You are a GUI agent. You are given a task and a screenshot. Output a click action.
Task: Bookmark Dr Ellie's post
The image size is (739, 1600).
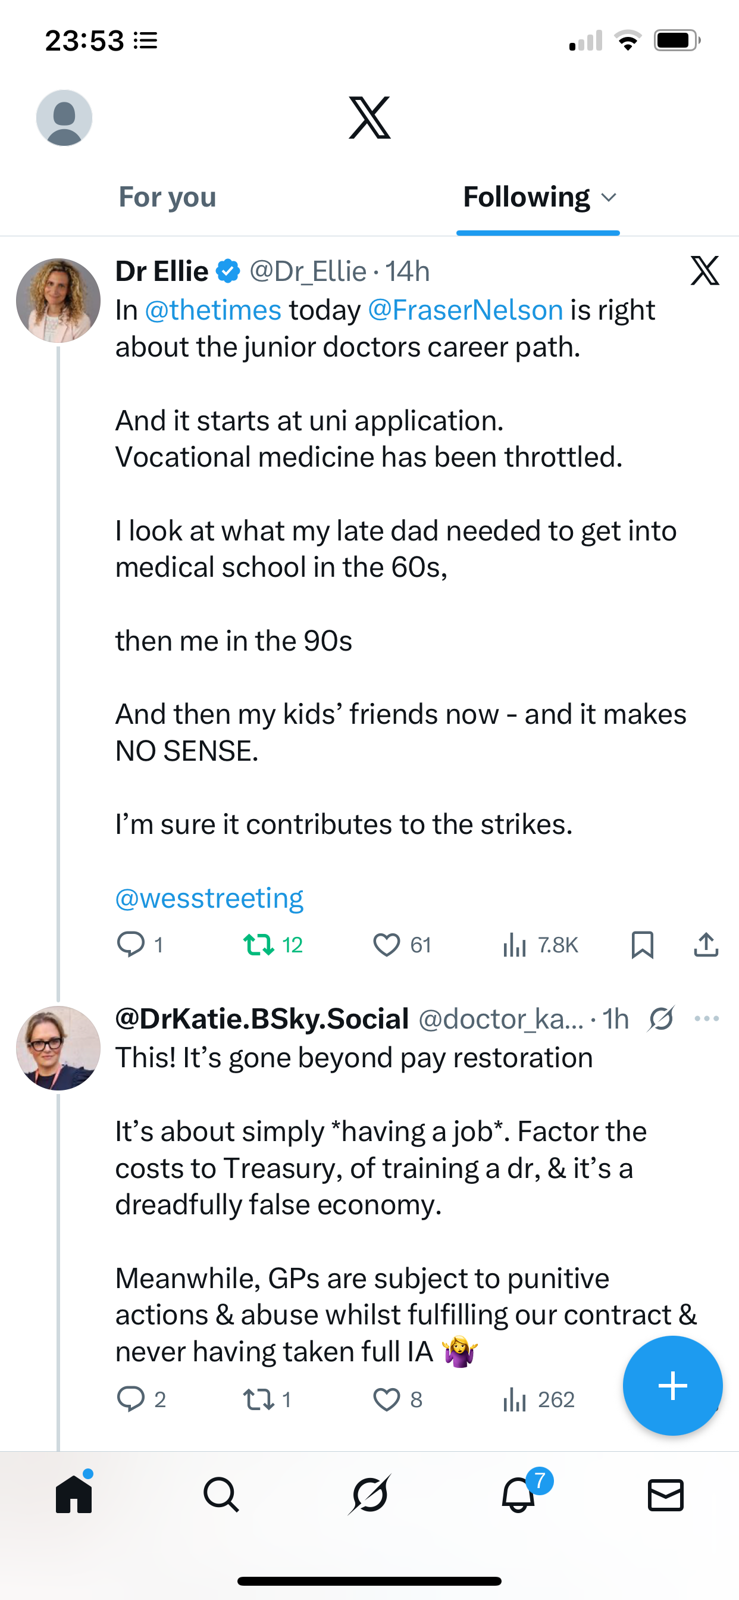point(642,944)
